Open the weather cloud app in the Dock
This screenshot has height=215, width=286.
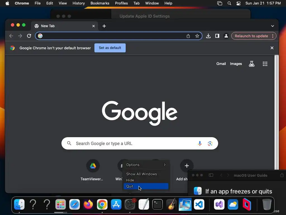233,204
